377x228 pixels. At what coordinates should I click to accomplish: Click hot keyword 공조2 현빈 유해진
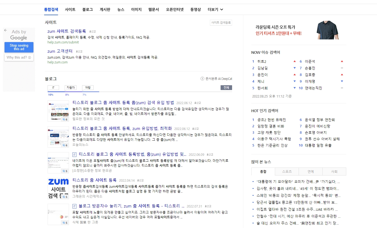pyautogui.click(x=272, y=120)
